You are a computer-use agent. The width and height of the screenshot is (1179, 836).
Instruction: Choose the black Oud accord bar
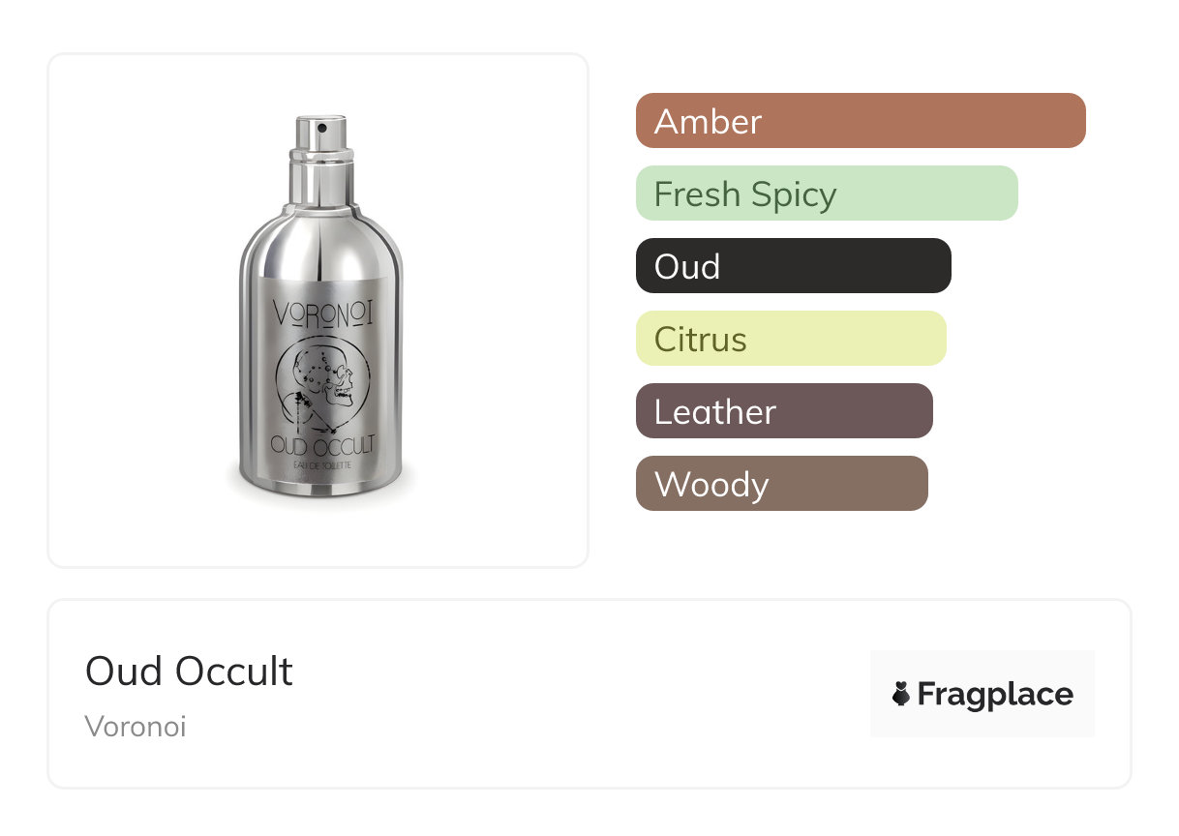(x=794, y=266)
